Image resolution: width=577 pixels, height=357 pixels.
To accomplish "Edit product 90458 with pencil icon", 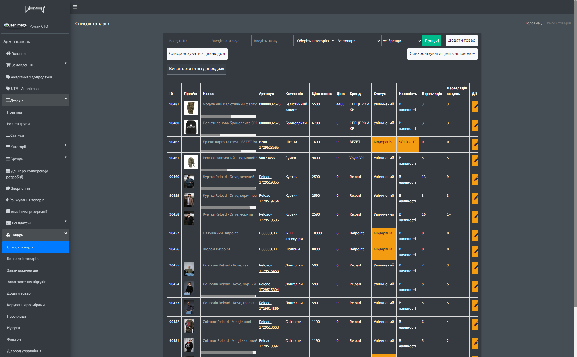I will coord(475,217).
